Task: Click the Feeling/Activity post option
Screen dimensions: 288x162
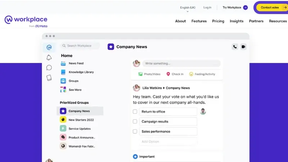Action: click(x=202, y=74)
